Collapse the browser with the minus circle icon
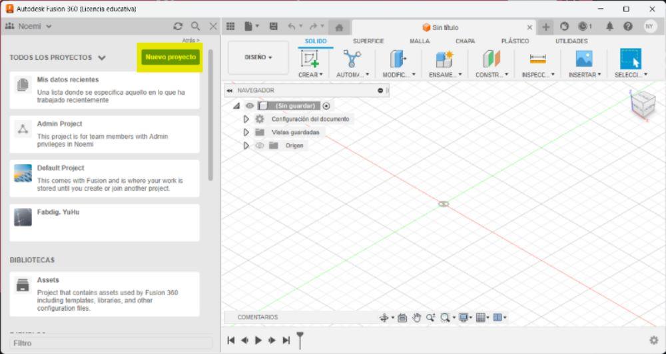 [x=380, y=91]
